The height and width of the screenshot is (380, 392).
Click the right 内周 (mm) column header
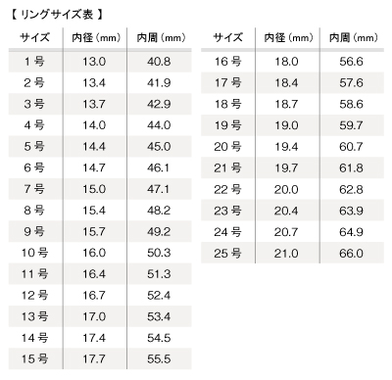pos(354,38)
